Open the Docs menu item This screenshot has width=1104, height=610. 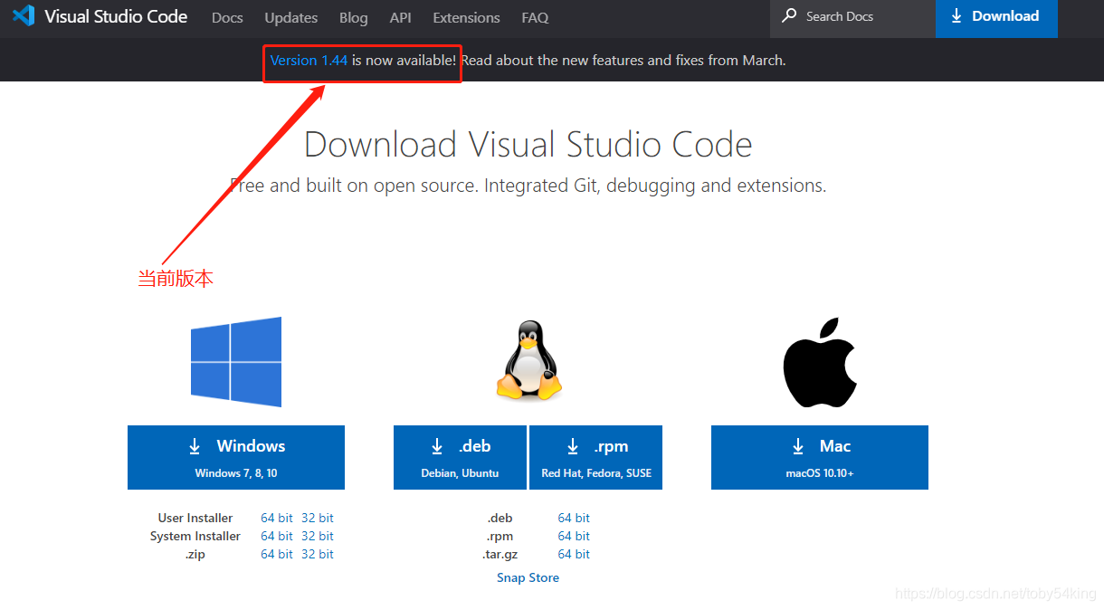coord(227,17)
